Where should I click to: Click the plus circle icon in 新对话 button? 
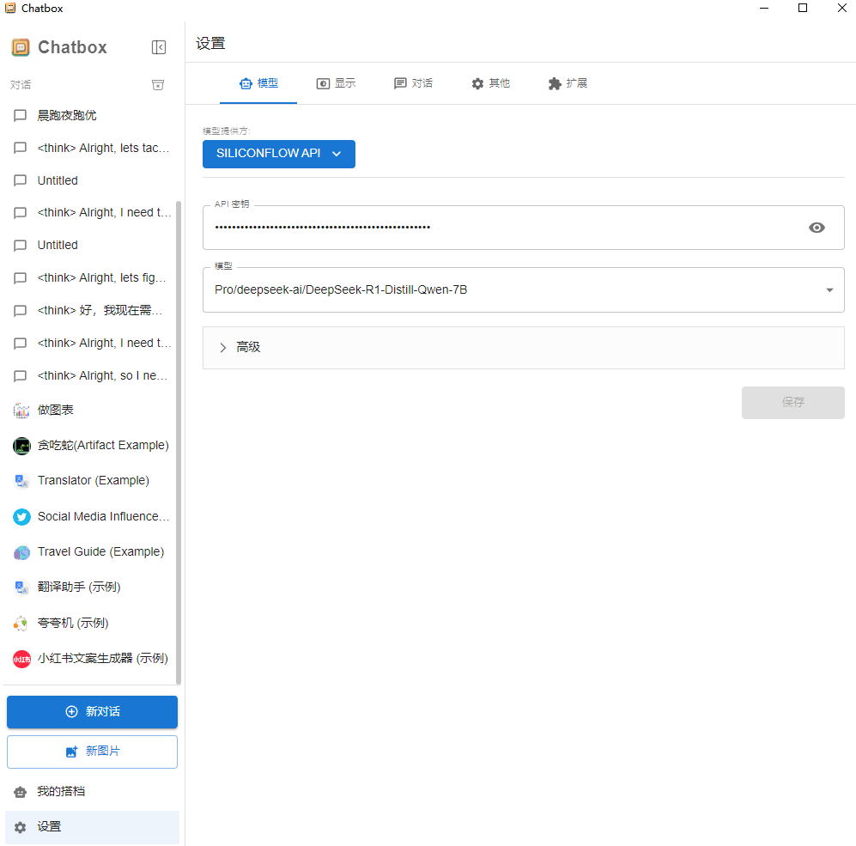point(71,712)
